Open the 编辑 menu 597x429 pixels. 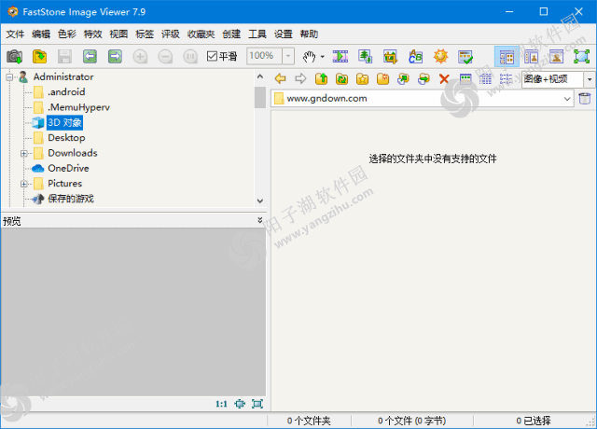point(41,35)
